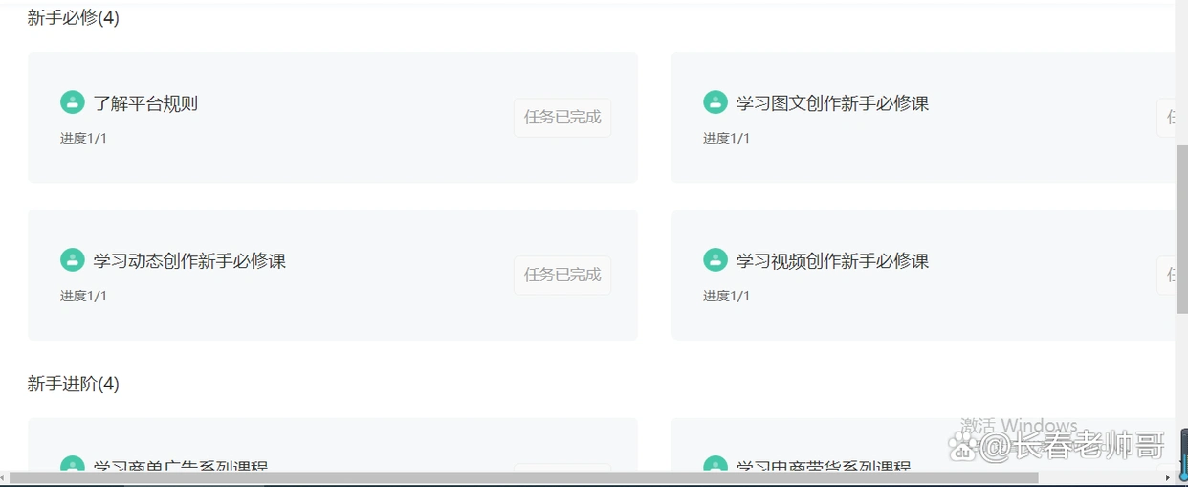
Task: Click the green icon beside 学习视频创作新手必修课
Action: 715,260
